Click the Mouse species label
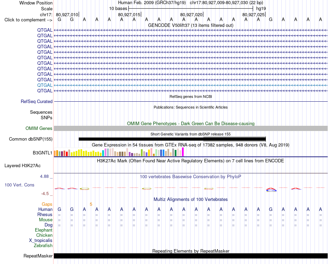Image resolution: width=328 pixels, height=264 pixels. click(46, 220)
